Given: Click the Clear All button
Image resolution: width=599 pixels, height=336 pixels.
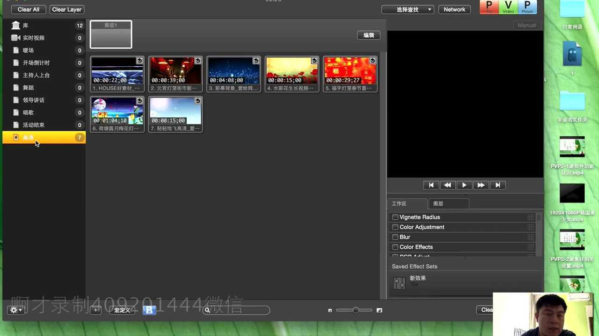Looking at the screenshot, I should coord(28,9).
